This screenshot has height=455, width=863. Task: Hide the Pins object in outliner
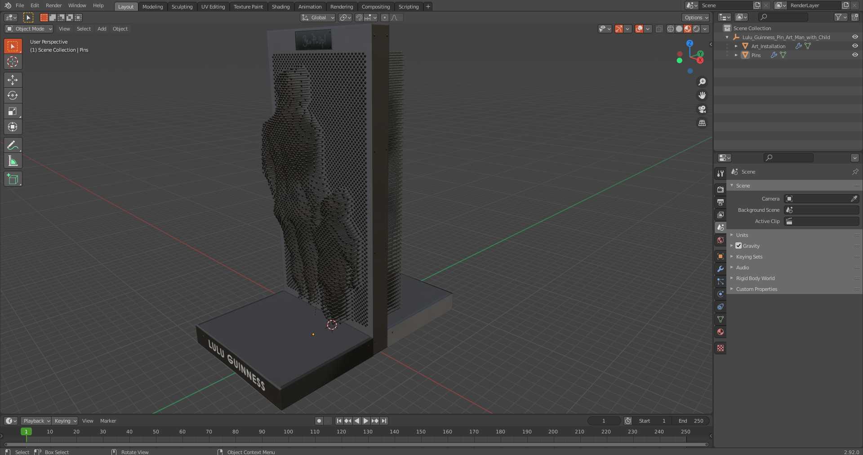pos(855,55)
